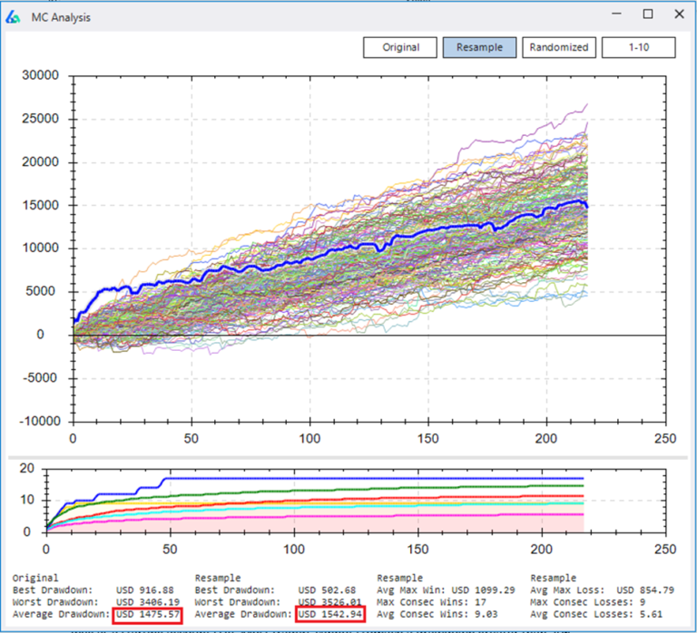Screen dimensions: 697x633
Task: Enable the Randomized simulation view
Action: 558,48
